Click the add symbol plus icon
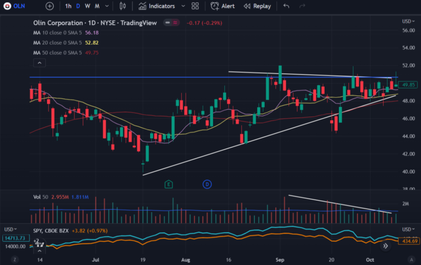Screen dimensions: 421x265 click(50, 6)
